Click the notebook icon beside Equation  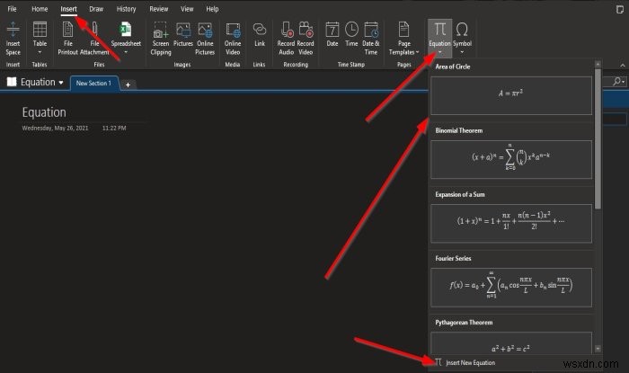12,82
